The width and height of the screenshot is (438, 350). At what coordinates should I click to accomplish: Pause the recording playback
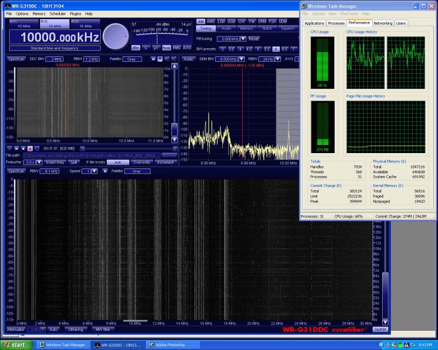point(16,149)
